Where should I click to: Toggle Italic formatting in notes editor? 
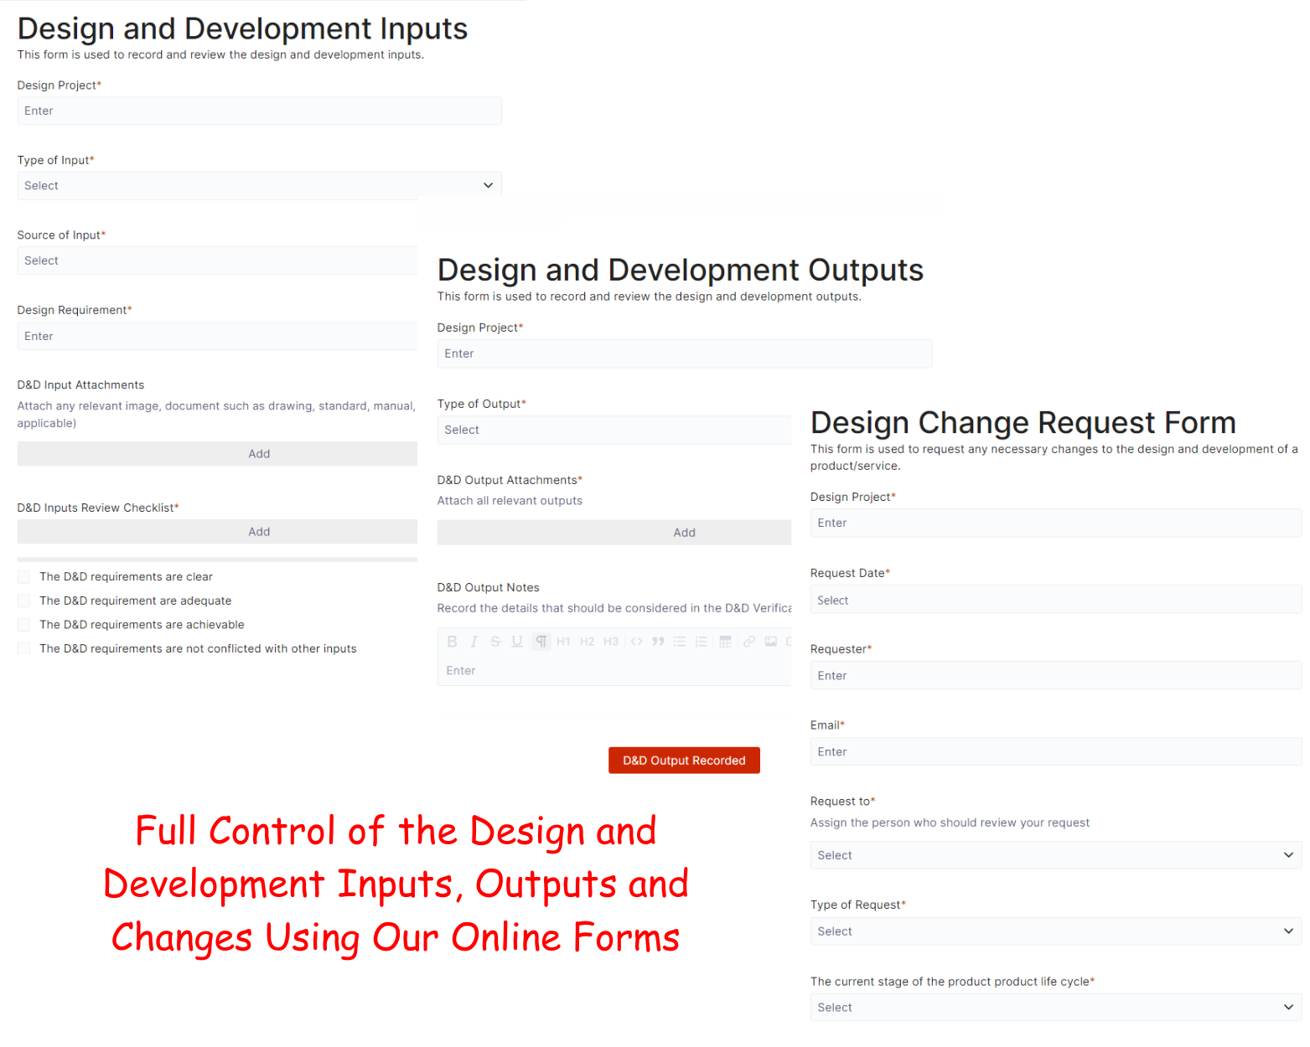pyautogui.click(x=474, y=642)
